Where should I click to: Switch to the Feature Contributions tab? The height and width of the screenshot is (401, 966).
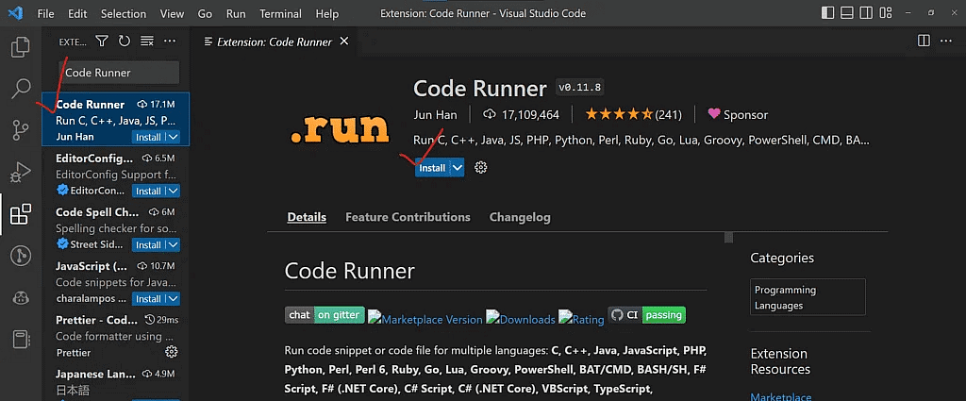pos(408,217)
